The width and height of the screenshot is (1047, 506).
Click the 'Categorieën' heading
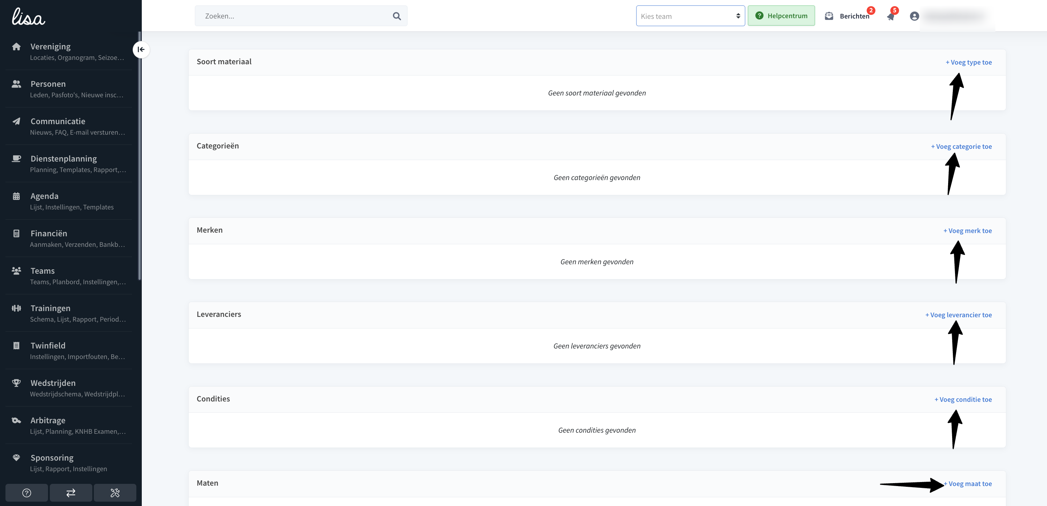pos(217,146)
